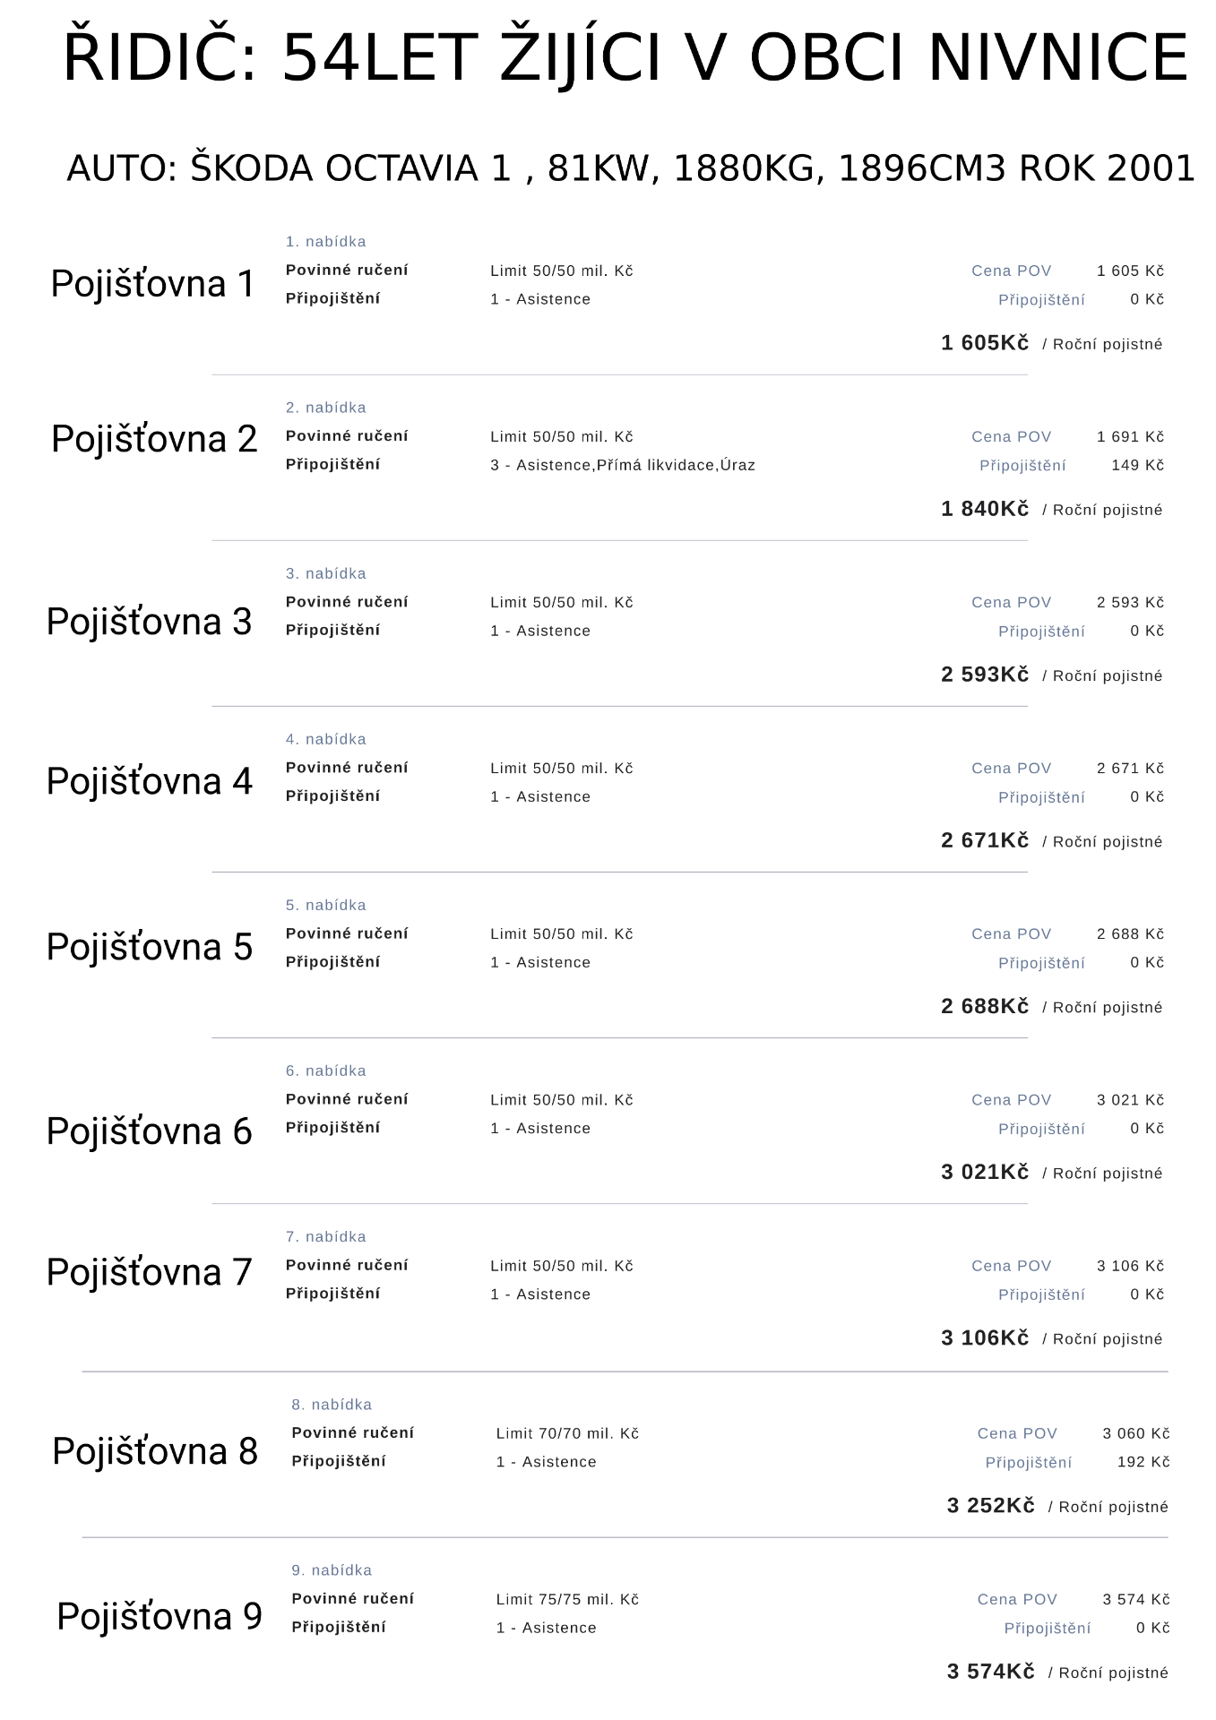Click the "Limit 75/75 mil. Kč" text

click(x=567, y=1599)
